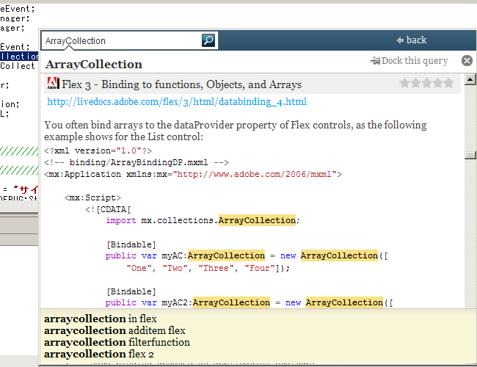Click the magnifier search icon button
The width and height of the screenshot is (477, 367).
[208, 40]
